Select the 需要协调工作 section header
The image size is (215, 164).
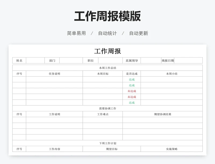(x=107, y=108)
